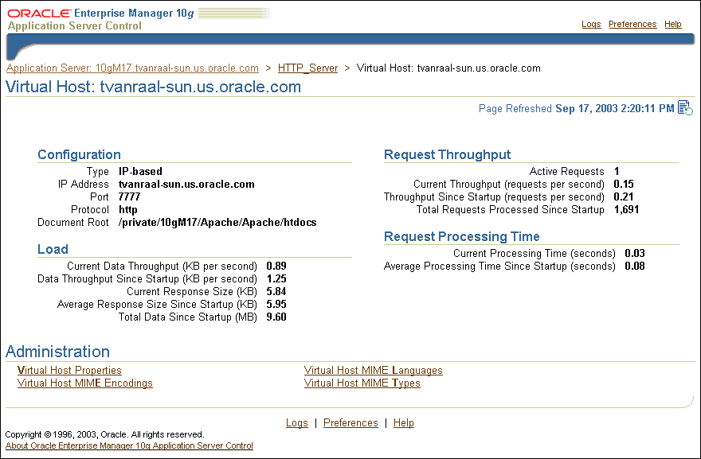Screen dimensions: 701x459
Task: Go to HTTP_Server breadcrumb
Action: (x=307, y=68)
